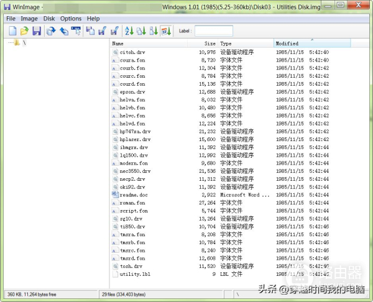The height and width of the screenshot is (302, 373).
Task: Select the file helvd.fon
Action: (132, 124)
